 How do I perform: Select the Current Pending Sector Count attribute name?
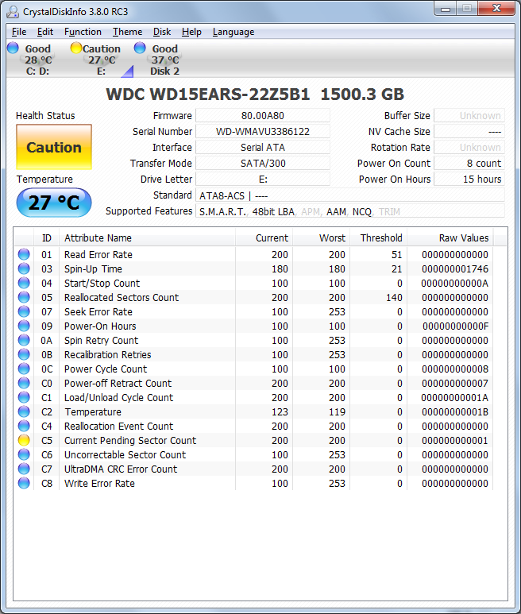coord(130,441)
